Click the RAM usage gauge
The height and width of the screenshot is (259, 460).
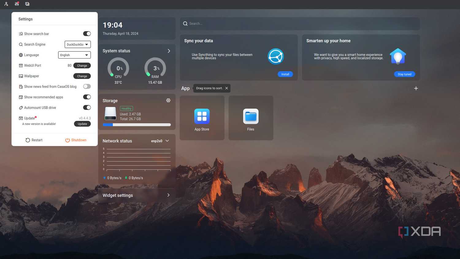click(x=155, y=68)
